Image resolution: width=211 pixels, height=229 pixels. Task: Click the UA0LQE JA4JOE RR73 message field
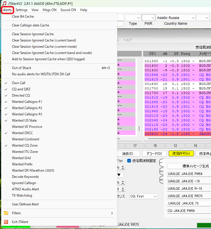[189, 196]
